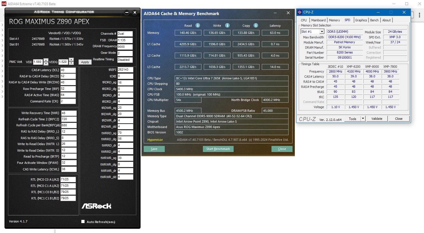The width and height of the screenshot is (424, 233).
Task: Click the VDD voltage field showing 1.560
Action: pyautogui.click(x=38, y=62)
